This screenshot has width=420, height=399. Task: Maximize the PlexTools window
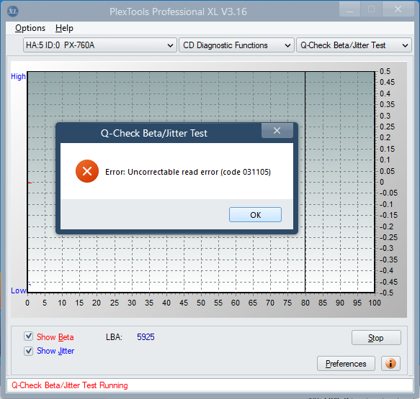point(371,9)
